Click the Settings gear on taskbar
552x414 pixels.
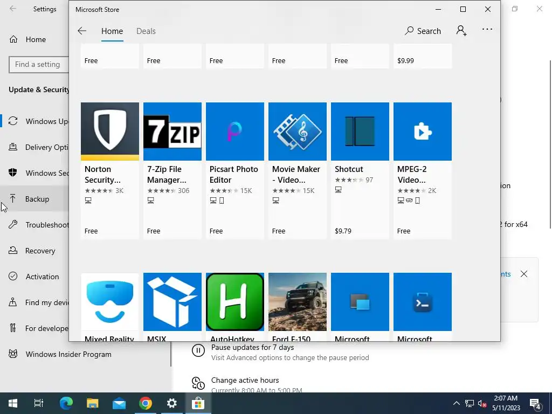[172, 403]
